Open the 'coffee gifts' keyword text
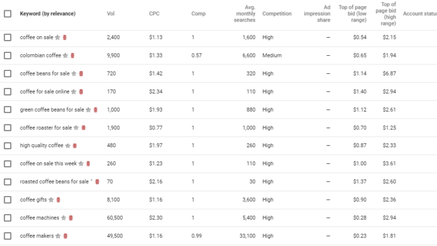 33,200
